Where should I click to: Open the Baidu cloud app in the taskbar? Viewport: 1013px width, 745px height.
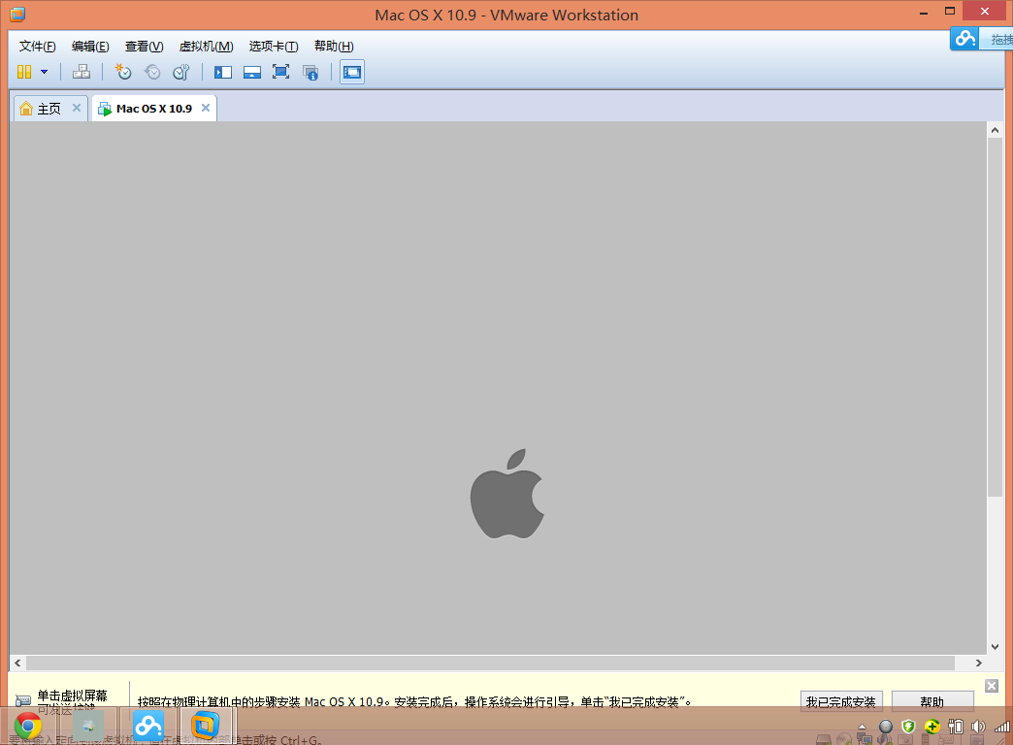148,727
